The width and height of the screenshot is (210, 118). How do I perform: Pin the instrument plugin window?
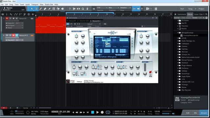(x=153, y=18)
